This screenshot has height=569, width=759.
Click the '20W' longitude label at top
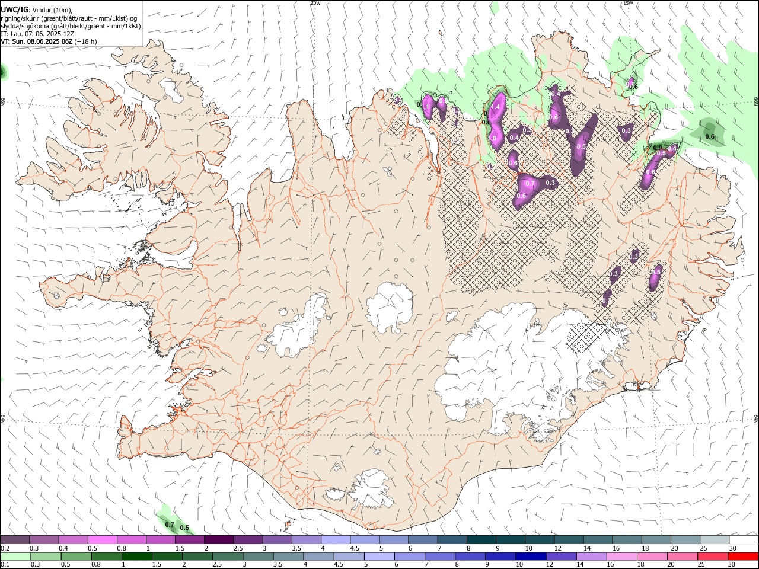point(315,3)
